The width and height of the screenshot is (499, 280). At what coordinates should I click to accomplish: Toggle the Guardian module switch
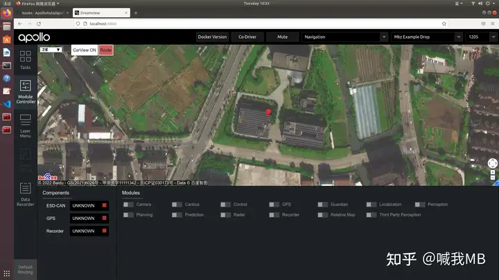323,205
